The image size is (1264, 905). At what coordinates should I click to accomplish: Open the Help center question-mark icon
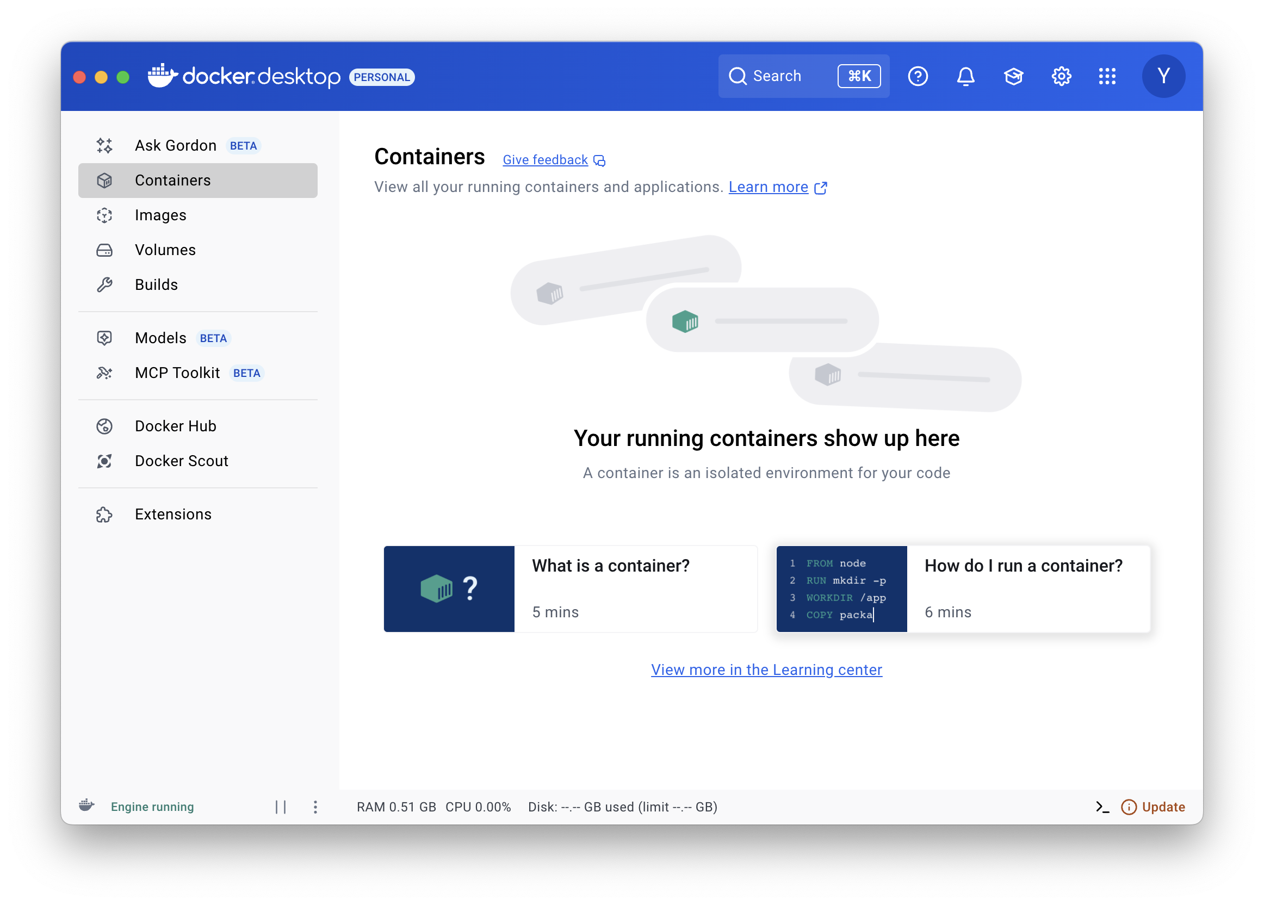point(918,76)
